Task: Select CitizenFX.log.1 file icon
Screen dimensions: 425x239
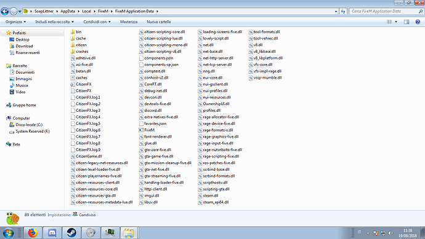Action: [x=72, y=97]
